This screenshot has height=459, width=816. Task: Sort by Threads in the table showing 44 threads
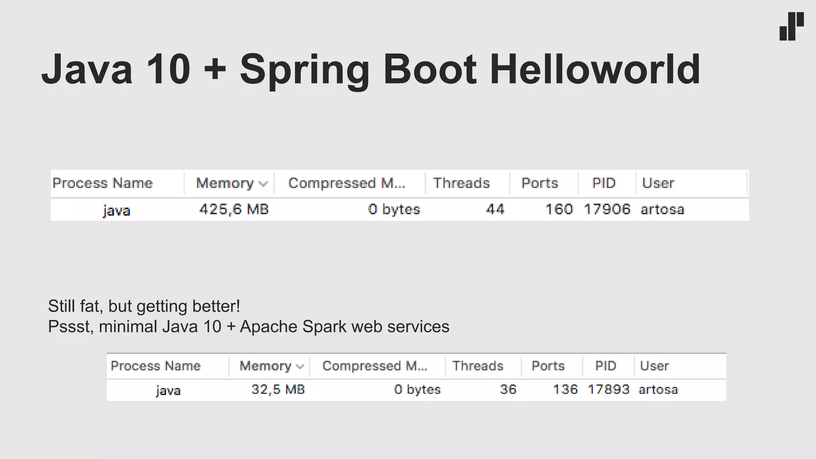(461, 183)
